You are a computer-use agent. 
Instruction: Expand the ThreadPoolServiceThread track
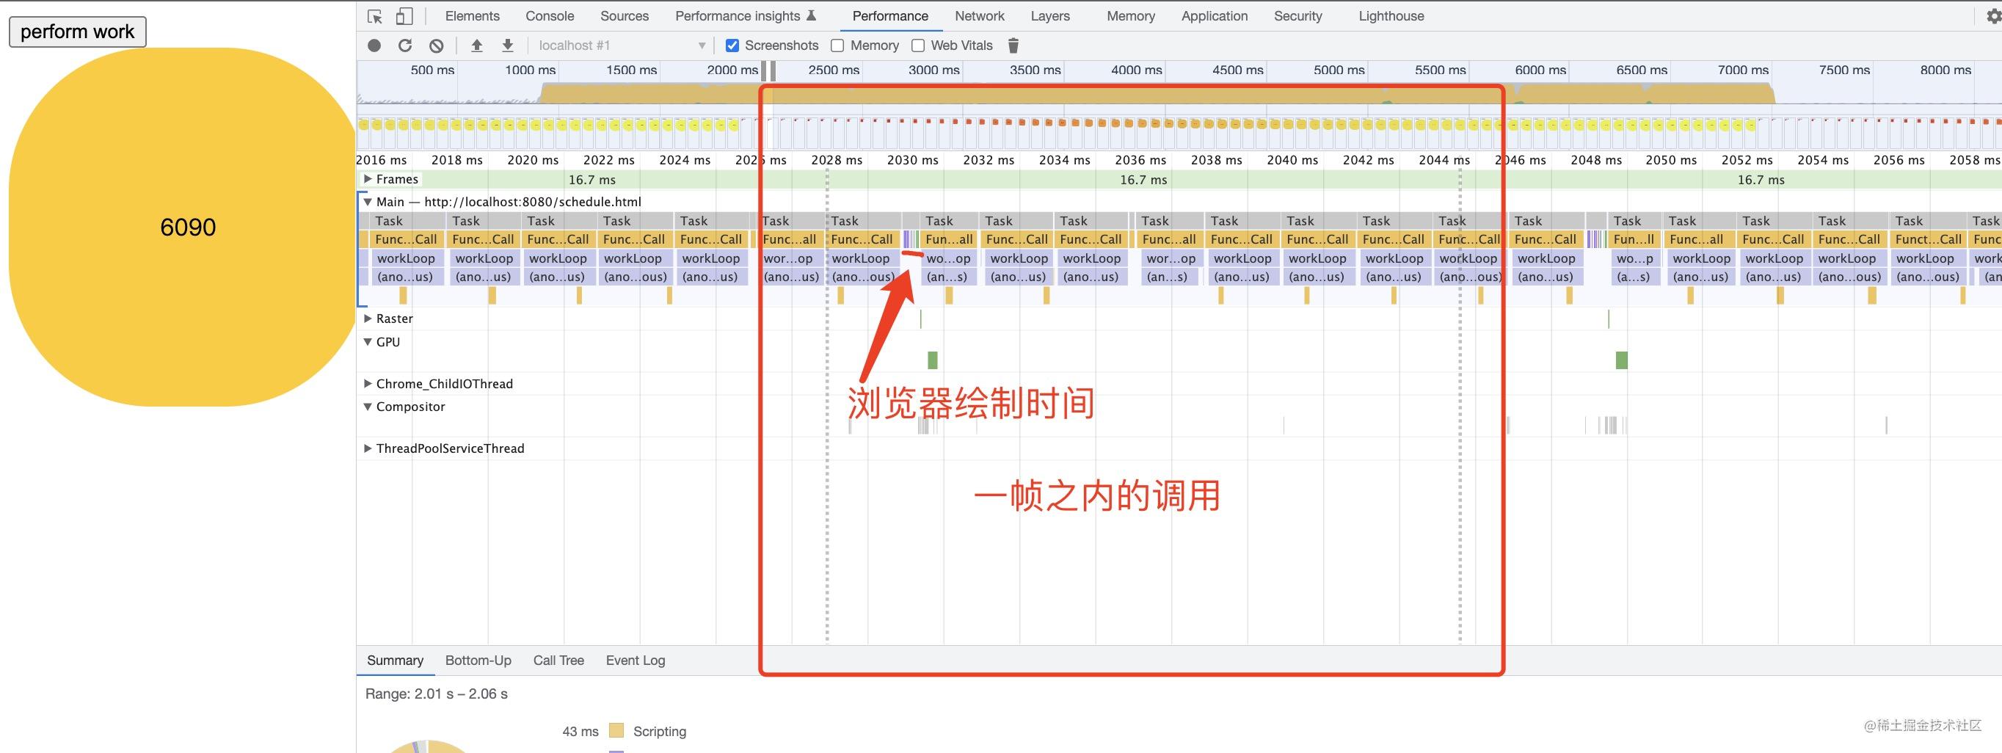point(368,448)
